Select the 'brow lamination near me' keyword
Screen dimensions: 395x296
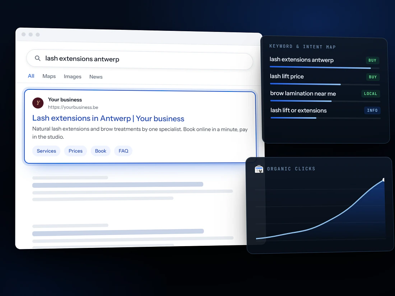click(303, 93)
